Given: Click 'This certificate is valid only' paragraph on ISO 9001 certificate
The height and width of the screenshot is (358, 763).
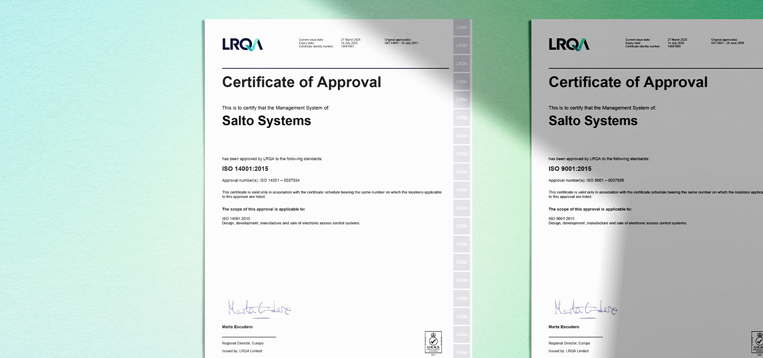Looking at the screenshot, I should click(x=656, y=194).
